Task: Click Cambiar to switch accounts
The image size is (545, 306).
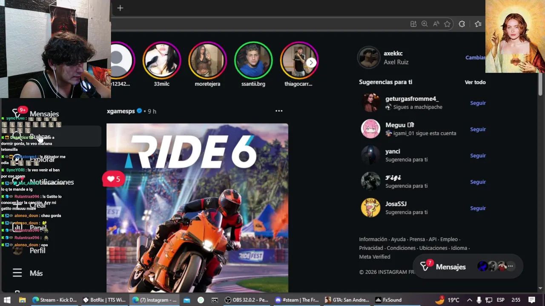Action: point(475,57)
